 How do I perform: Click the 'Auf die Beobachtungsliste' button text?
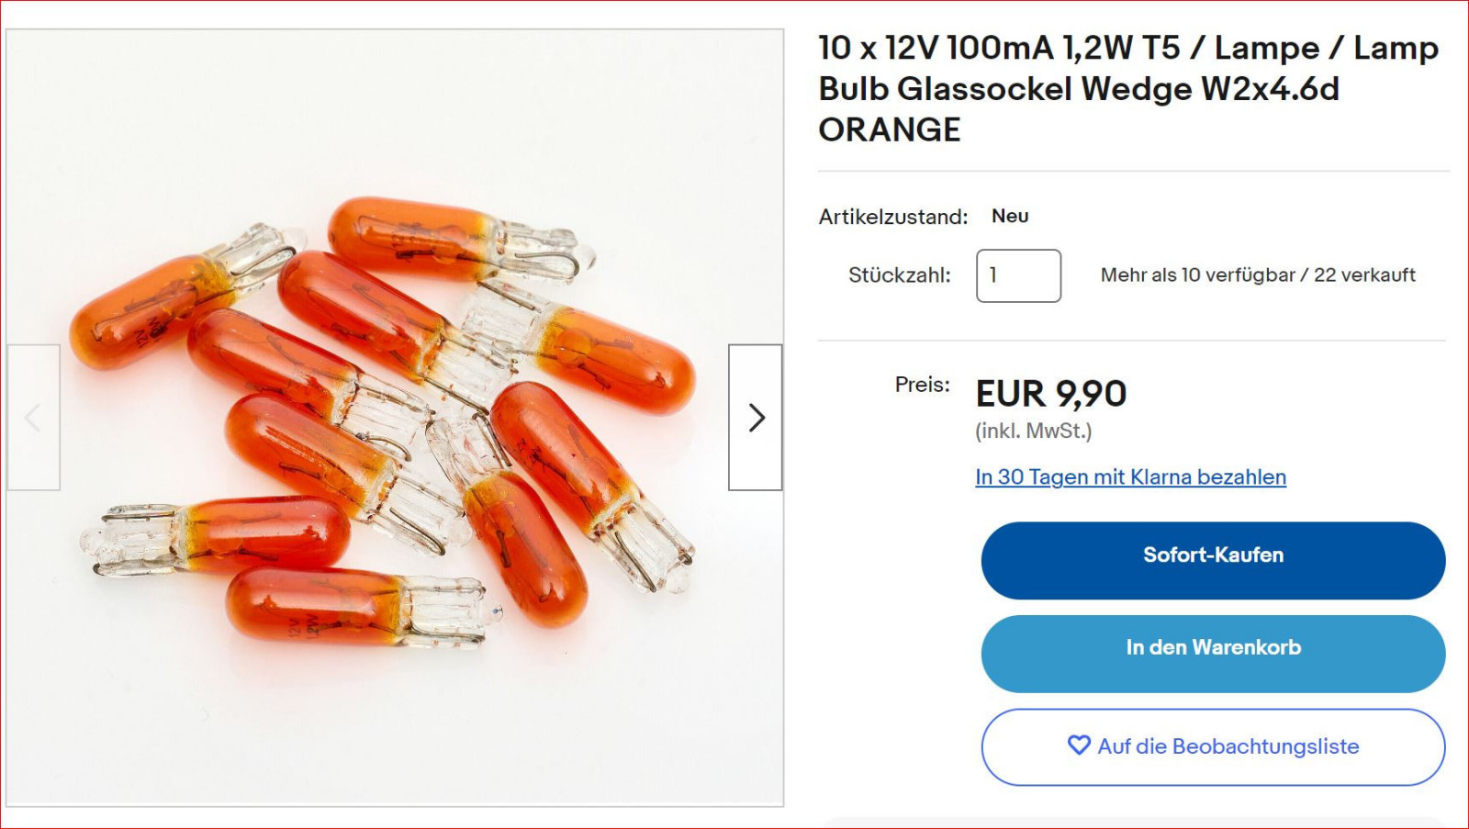(1228, 746)
